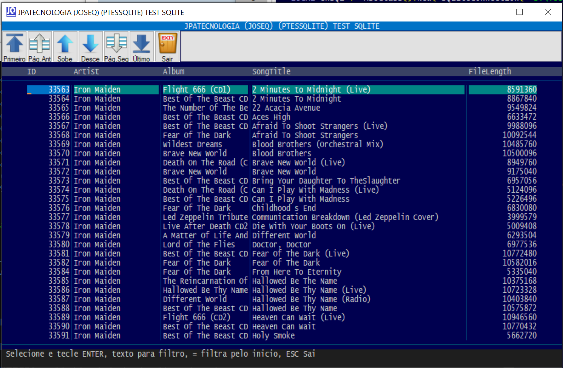Select song 'Afraid To Shoot Strangers (Live)'
The height and width of the screenshot is (368, 563).
click(320, 126)
